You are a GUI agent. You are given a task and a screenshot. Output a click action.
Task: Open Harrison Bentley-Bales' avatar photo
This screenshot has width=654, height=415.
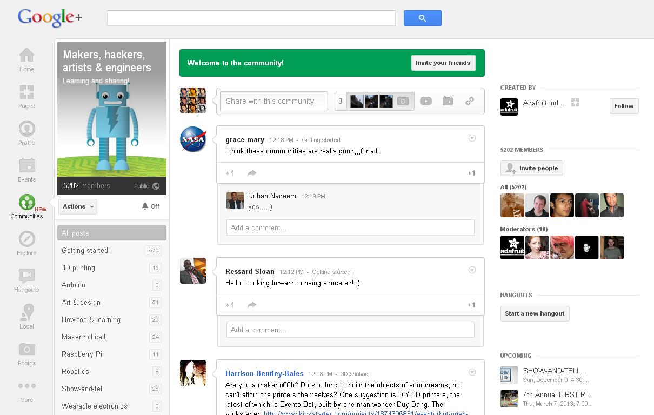tap(193, 373)
